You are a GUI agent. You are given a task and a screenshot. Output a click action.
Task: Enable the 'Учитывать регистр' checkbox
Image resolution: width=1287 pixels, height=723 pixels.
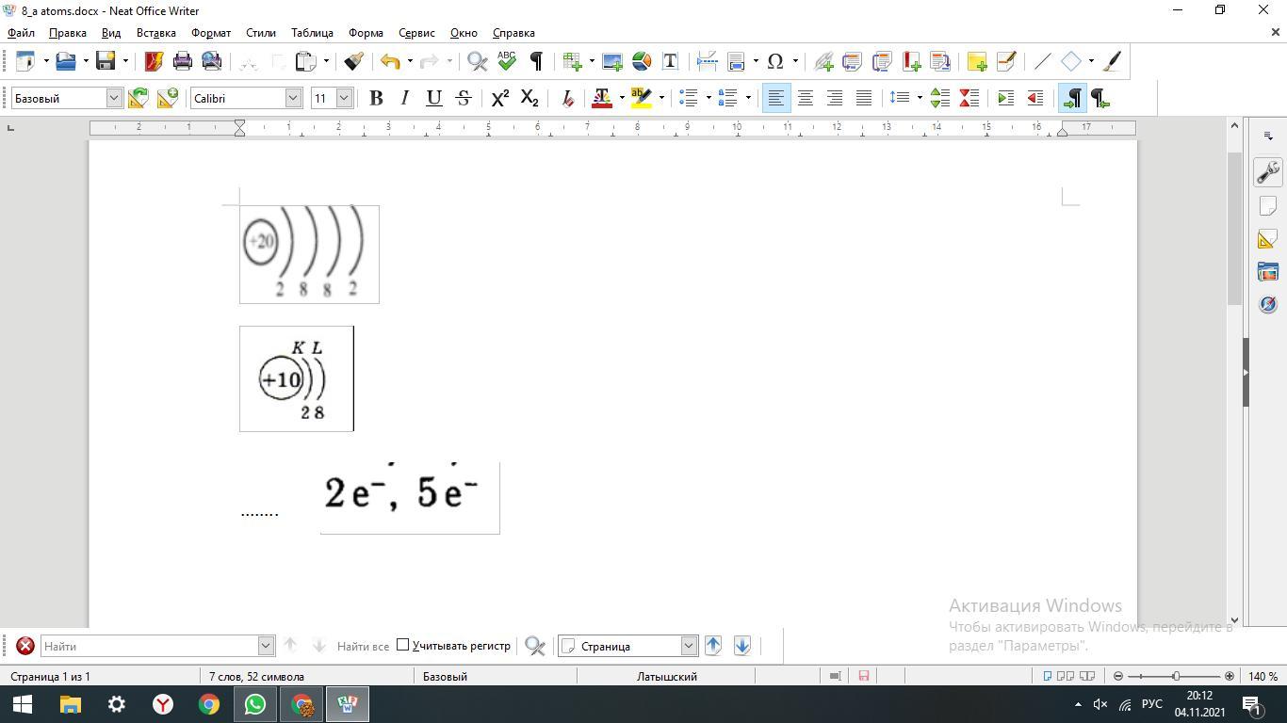(403, 645)
